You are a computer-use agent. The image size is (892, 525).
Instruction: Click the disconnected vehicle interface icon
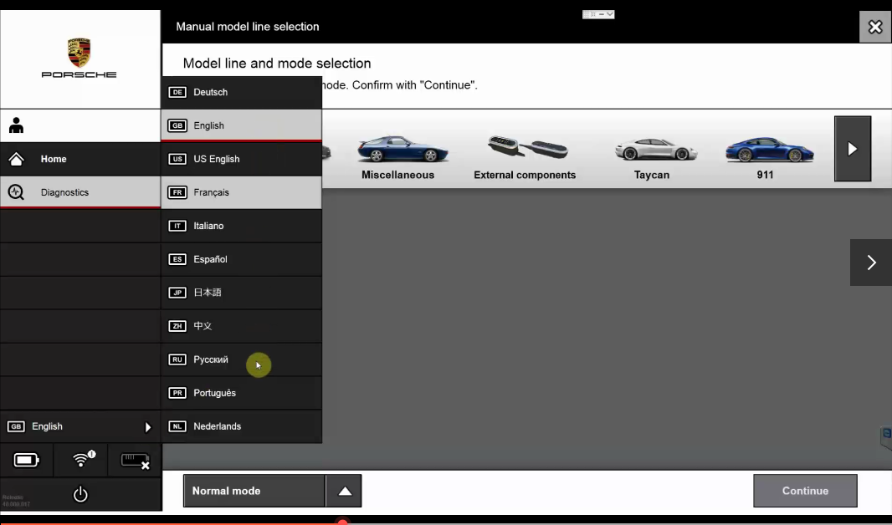(134, 460)
